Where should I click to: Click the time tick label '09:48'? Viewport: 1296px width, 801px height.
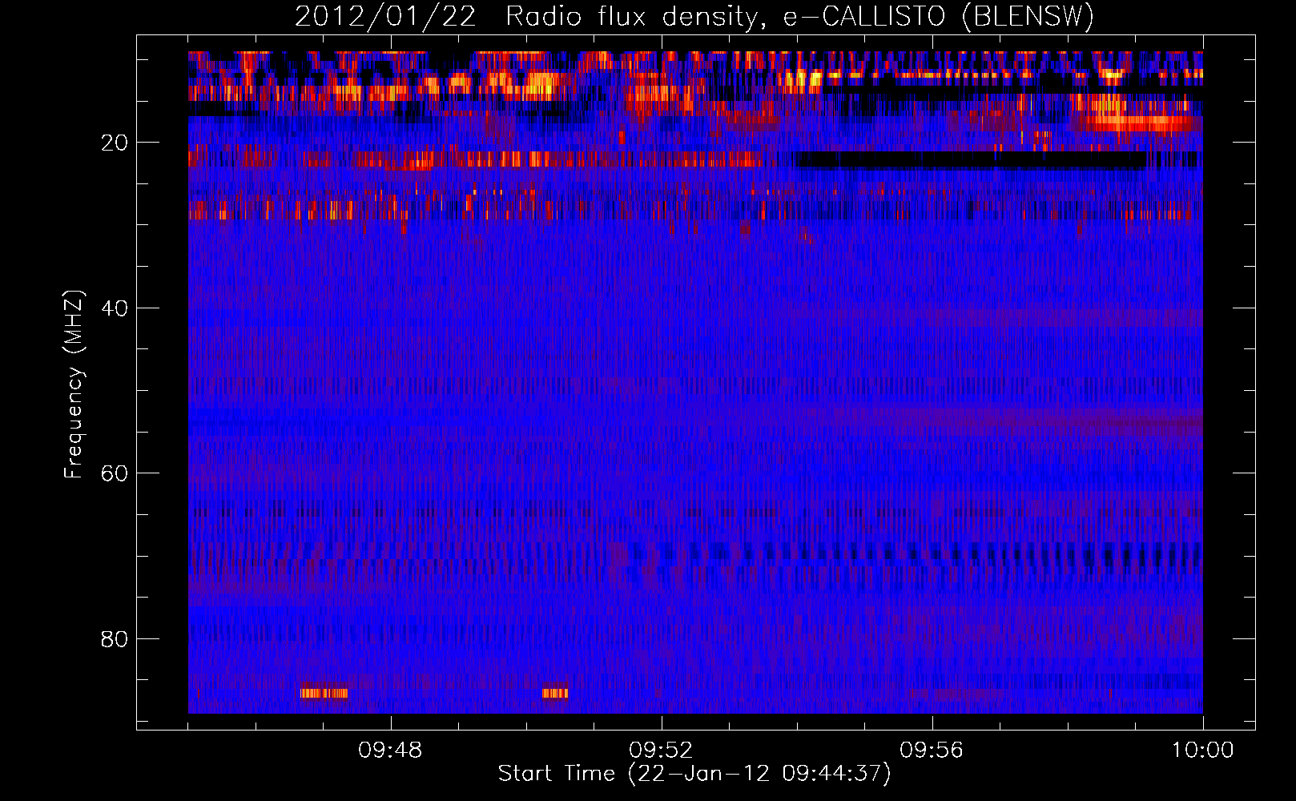pyautogui.click(x=390, y=751)
